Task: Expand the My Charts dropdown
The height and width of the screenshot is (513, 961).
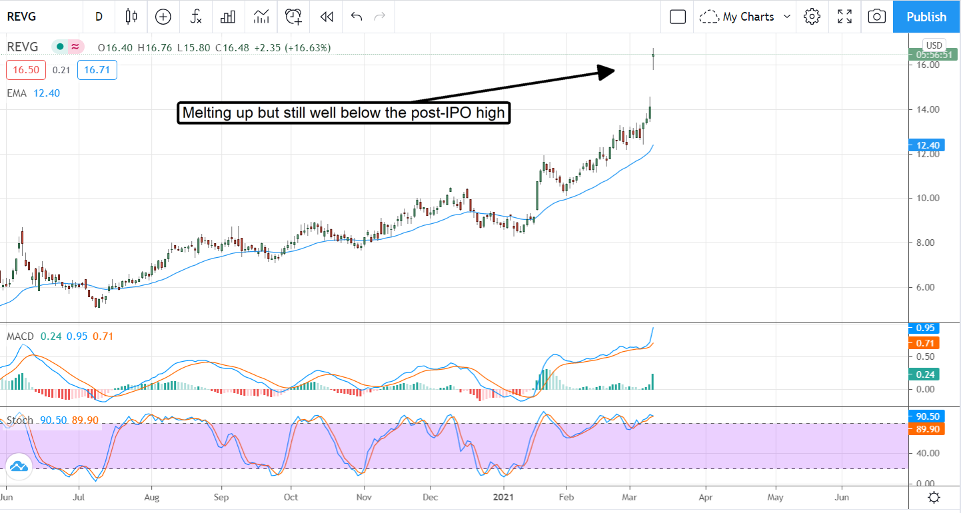Action: coord(748,17)
